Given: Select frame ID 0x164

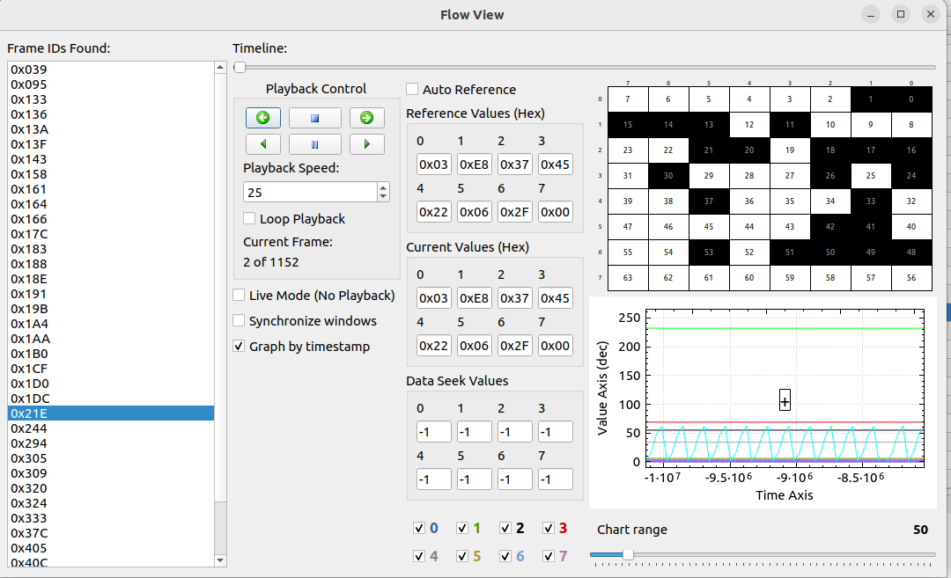Looking at the screenshot, I should (111, 204).
